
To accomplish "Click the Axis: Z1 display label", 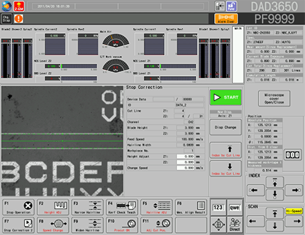I will 225,116.
